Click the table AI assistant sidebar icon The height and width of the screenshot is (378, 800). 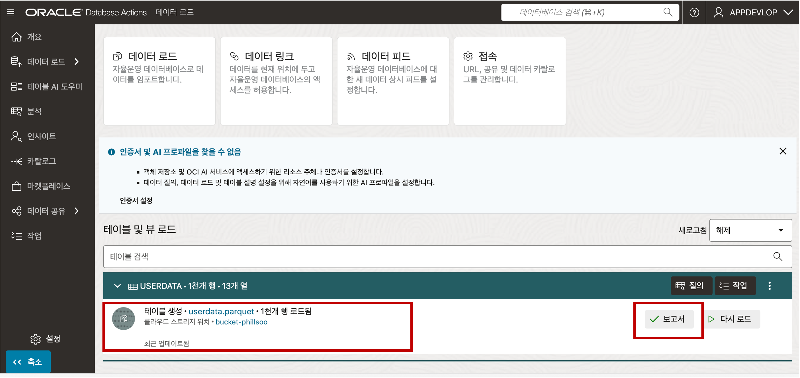click(x=17, y=86)
